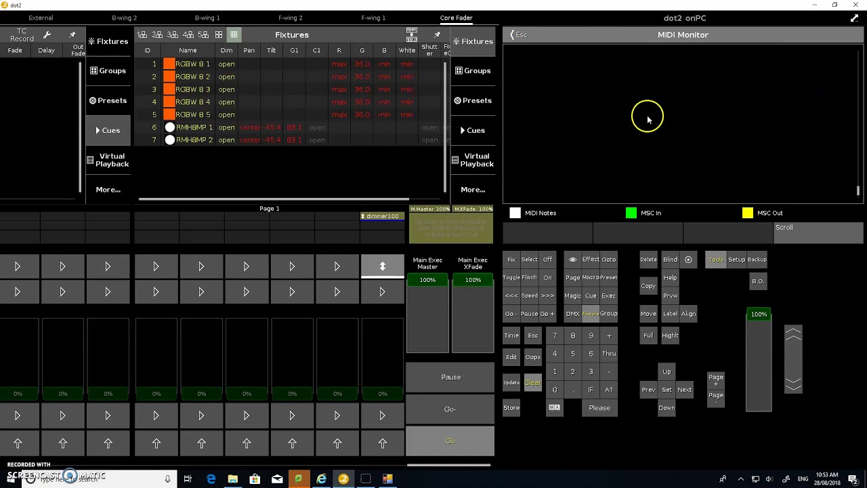
Task: Select the RMH8MP 2 fixture row name
Action: click(x=194, y=140)
